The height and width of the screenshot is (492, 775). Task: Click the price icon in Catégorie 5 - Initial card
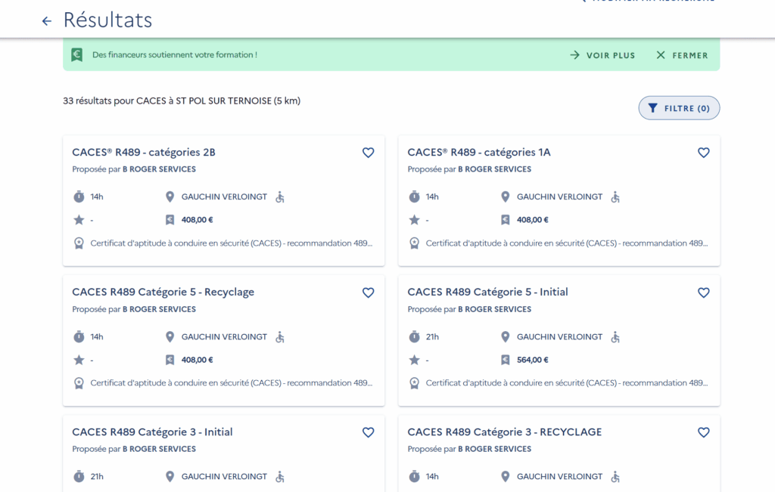pyautogui.click(x=505, y=360)
